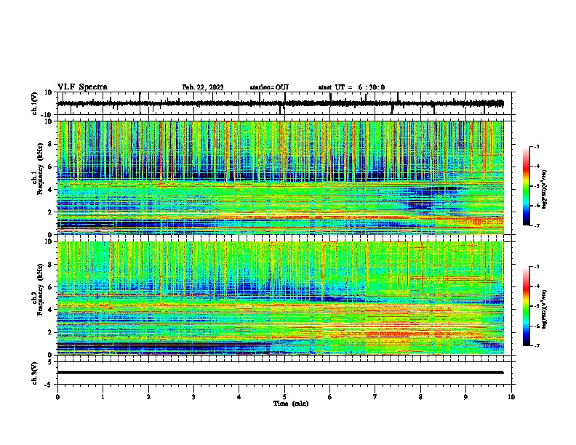Click the ch.2 "Frequency (kHz)" axis label
The height and width of the screenshot is (445, 576).
(x=40, y=290)
